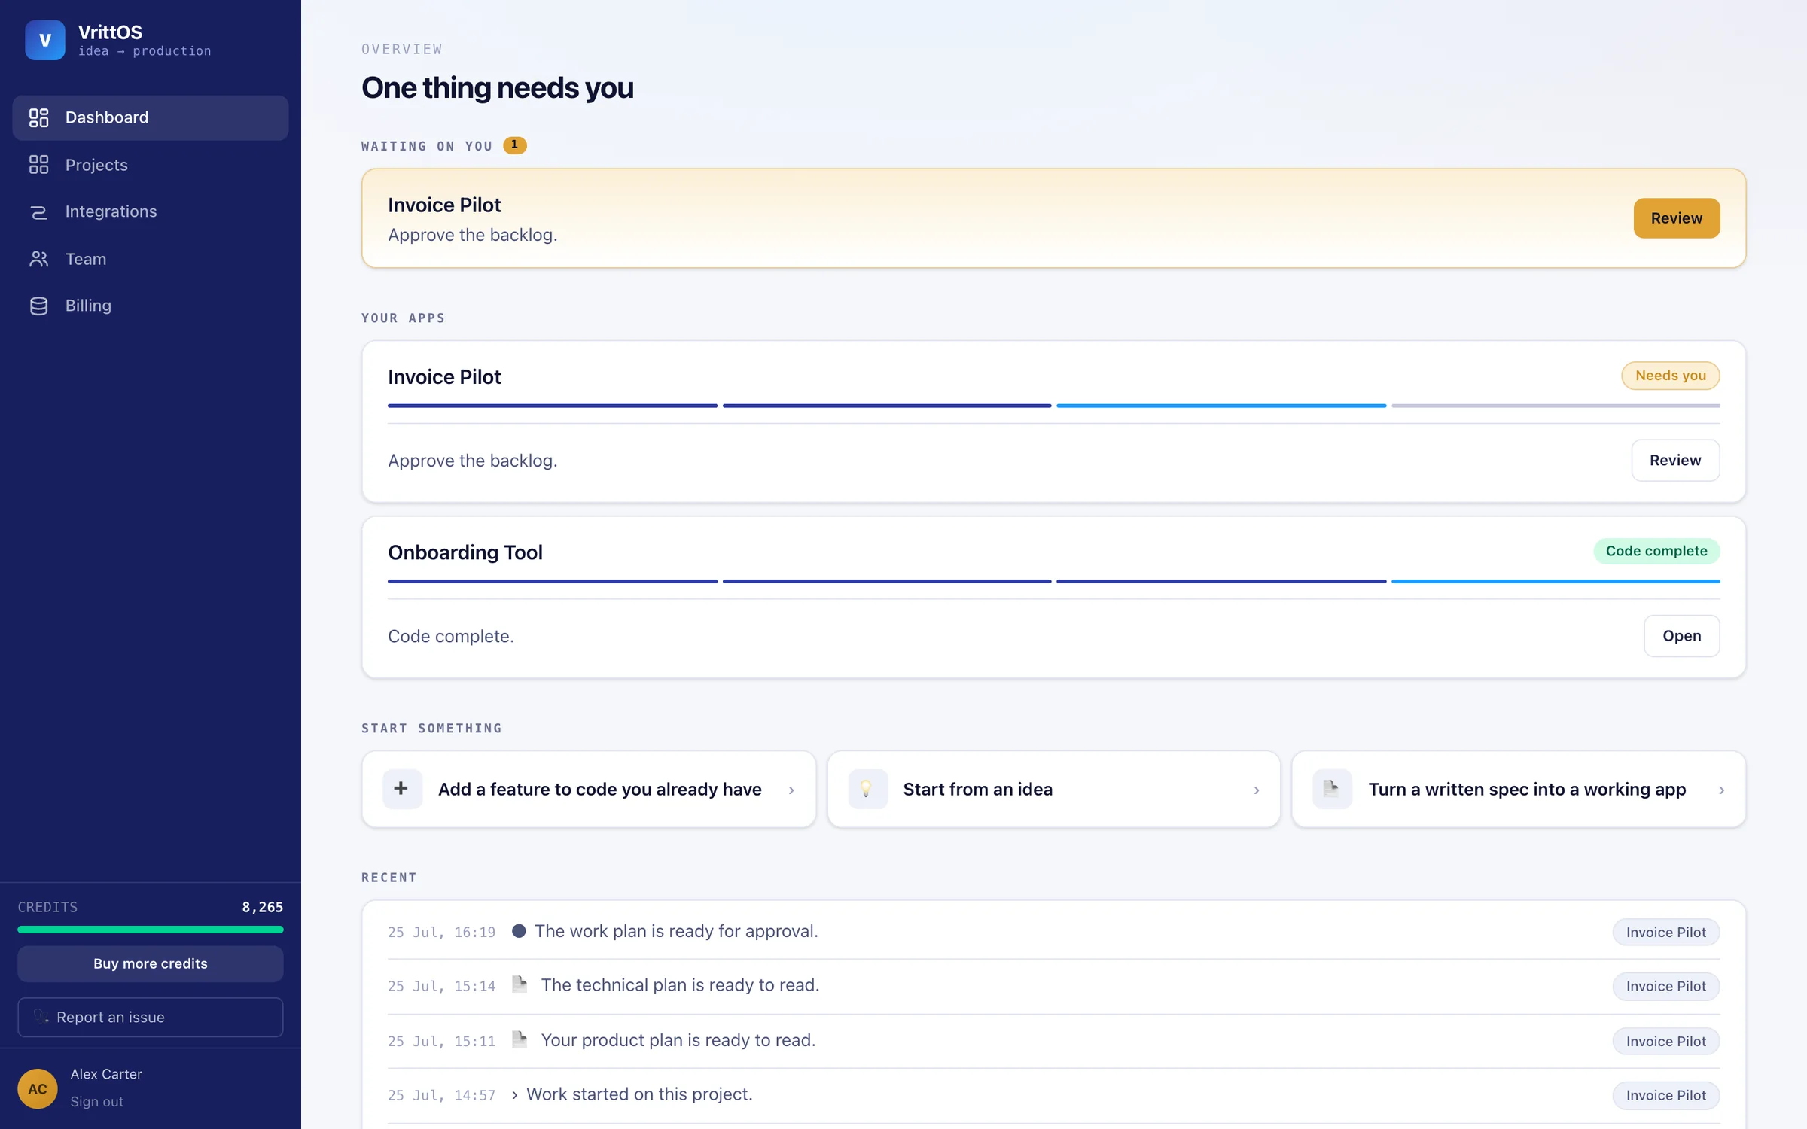The height and width of the screenshot is (1129, 1807).
Task: Click the Invoice Pilot title in Your Apps
Action: click(444, 376)
